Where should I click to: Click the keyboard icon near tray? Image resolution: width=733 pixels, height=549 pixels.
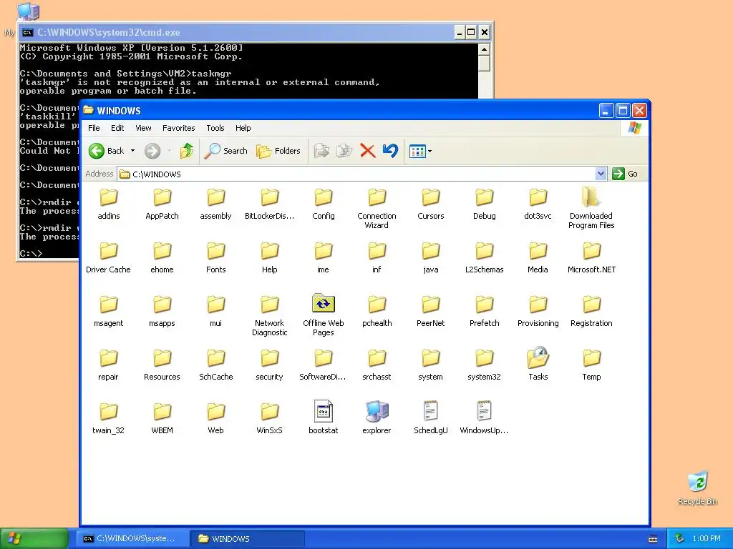tap(653, 539)
